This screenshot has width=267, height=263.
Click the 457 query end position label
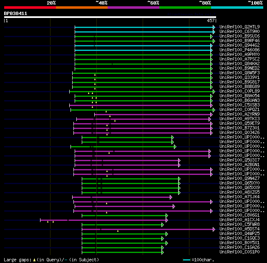[211, 20]
